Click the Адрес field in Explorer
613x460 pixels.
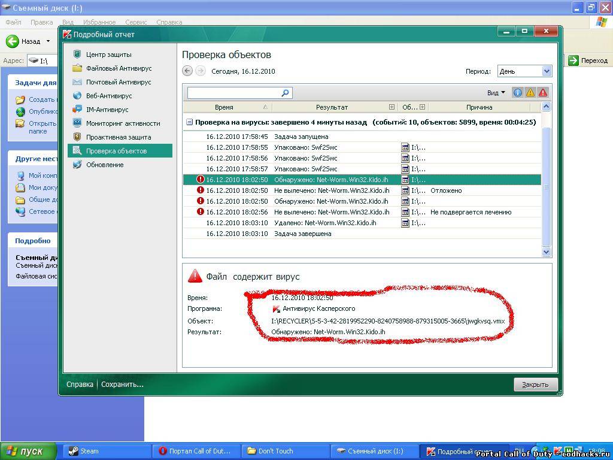43,60
